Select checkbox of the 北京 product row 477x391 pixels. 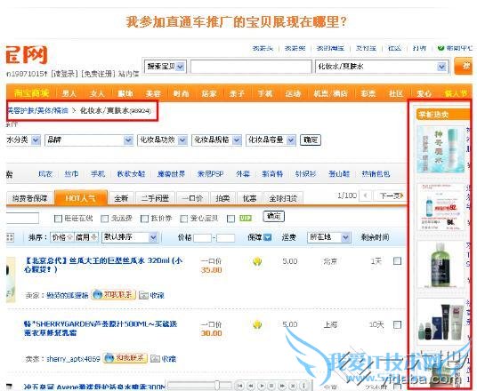tap(397, 261)
